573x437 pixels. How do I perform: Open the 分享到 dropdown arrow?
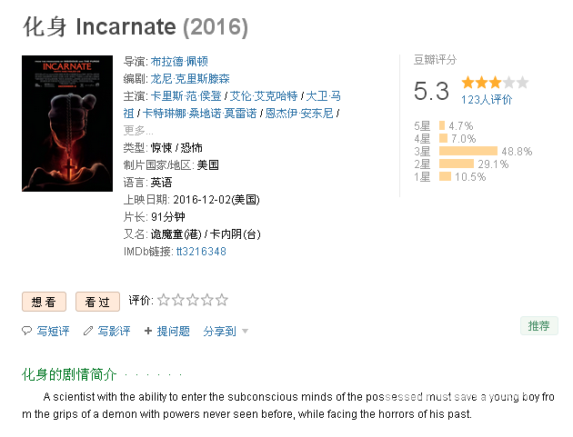[246, 332]
